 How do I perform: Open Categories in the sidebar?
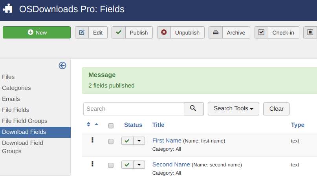[x=16, y=88]
